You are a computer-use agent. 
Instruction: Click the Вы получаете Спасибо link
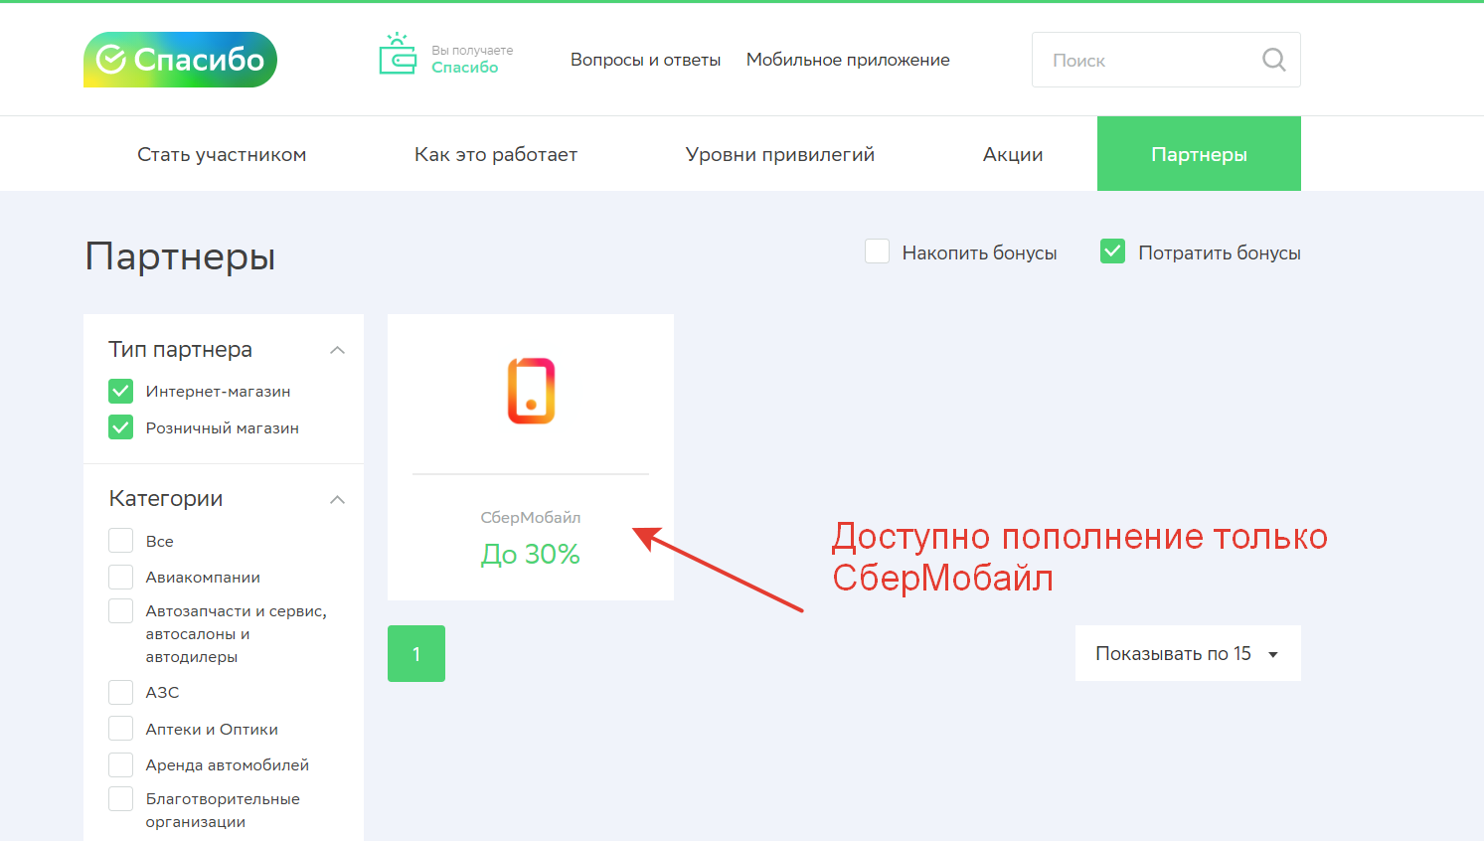pyautogui.click(x=472, y=60)
